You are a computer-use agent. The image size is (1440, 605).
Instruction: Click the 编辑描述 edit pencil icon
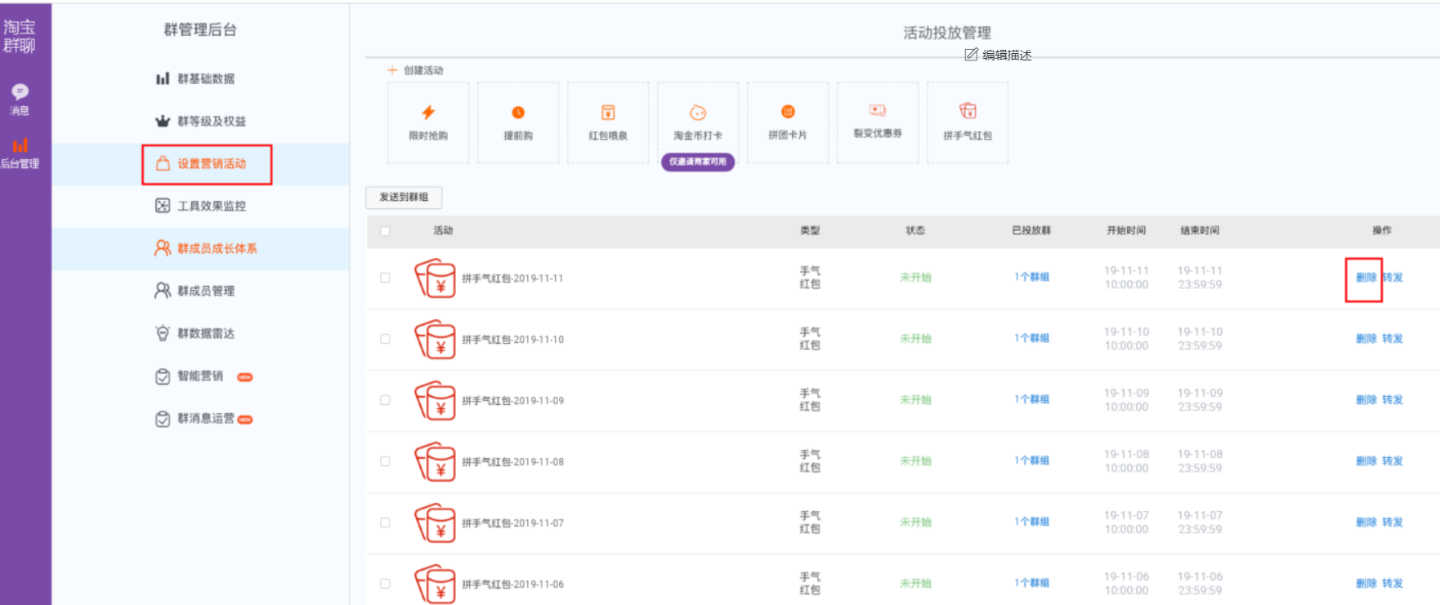pos(971,55)
